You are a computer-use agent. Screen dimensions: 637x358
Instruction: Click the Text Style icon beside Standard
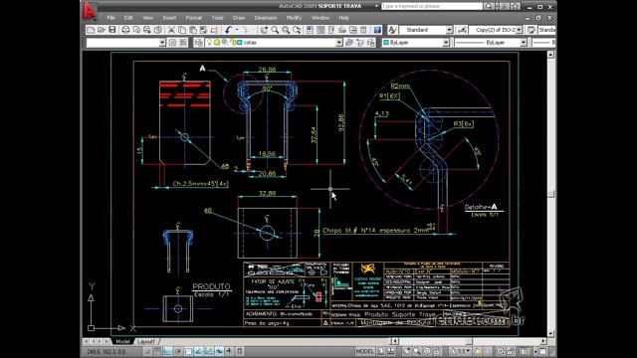[392, 30]
